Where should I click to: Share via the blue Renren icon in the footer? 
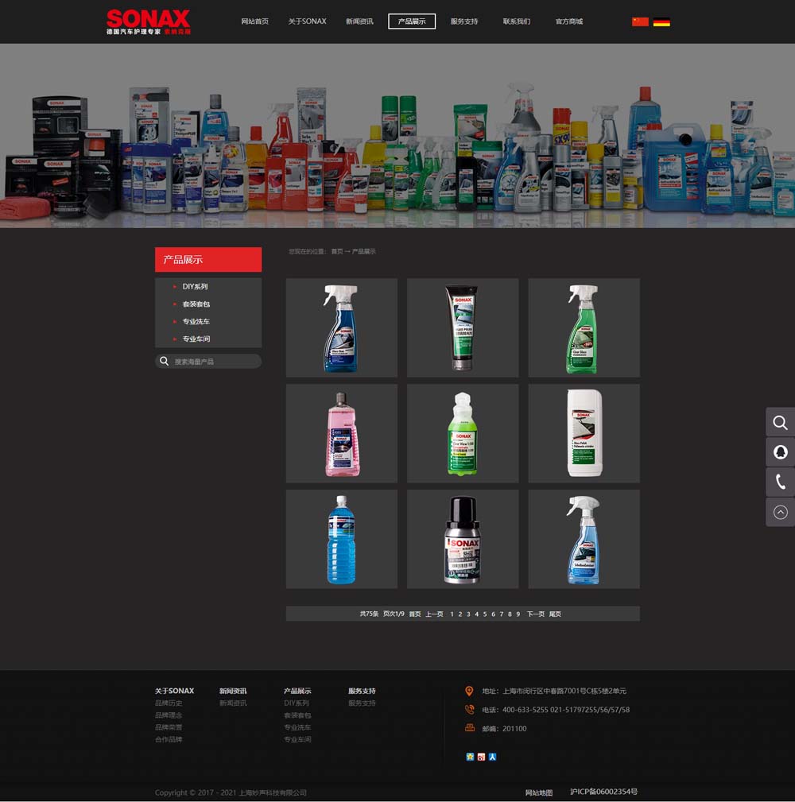pos(492,757)
